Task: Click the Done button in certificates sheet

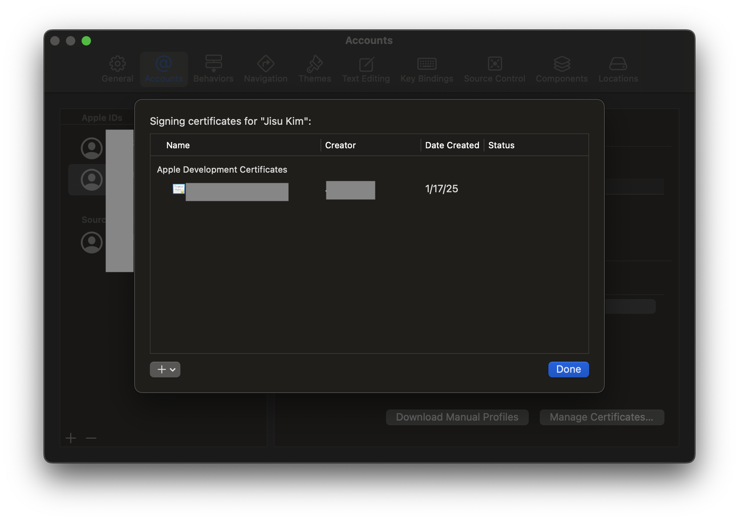Action: pos(568,369)
